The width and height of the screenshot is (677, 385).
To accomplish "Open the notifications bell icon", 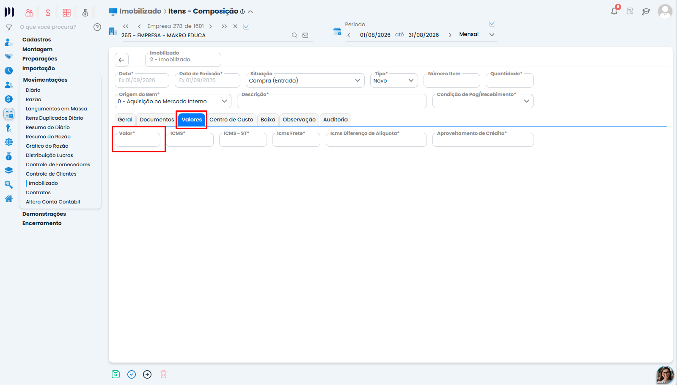I will tap(614, 11).
